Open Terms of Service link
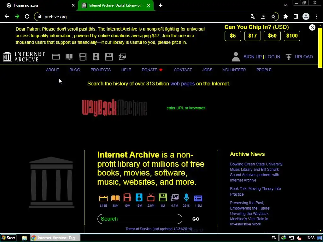Image resolution: width=323 pixels, height=242 pixels. [159, 229]
